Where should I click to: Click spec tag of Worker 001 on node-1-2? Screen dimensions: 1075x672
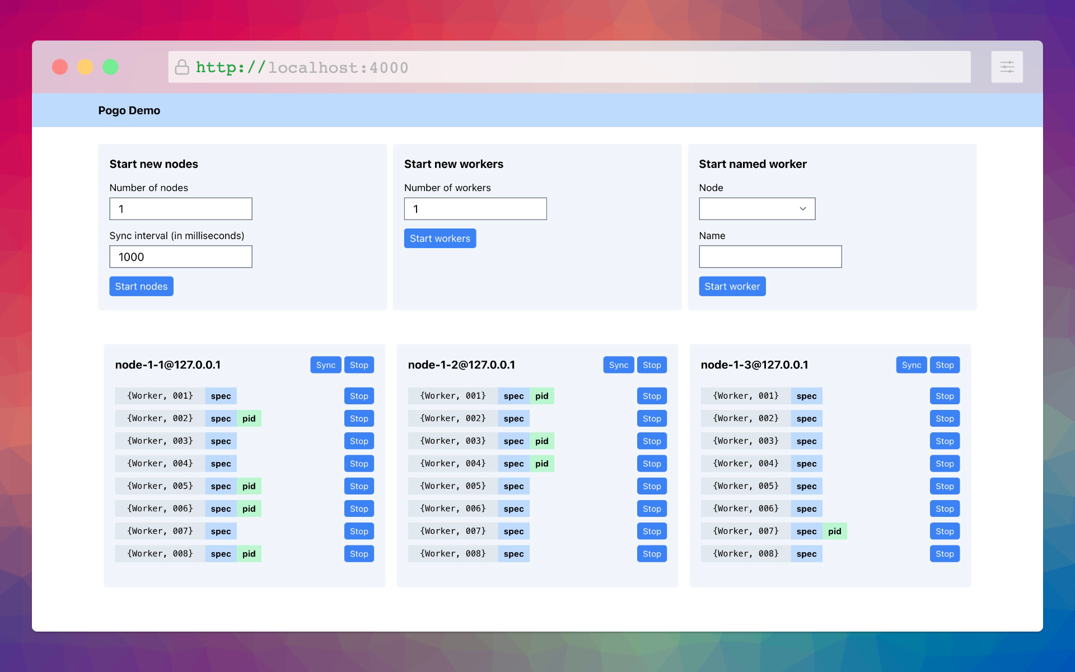point(513,396)
